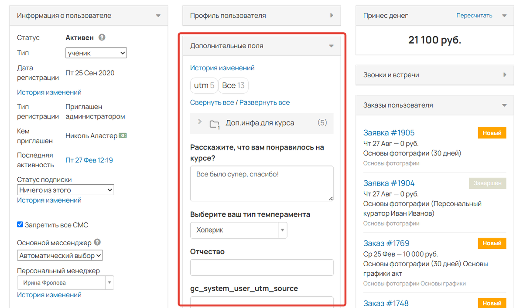Click the Выберите ваш тип темперамента label
The width and height of the screenshot is (523, 308).
click(x=250, y=214)
